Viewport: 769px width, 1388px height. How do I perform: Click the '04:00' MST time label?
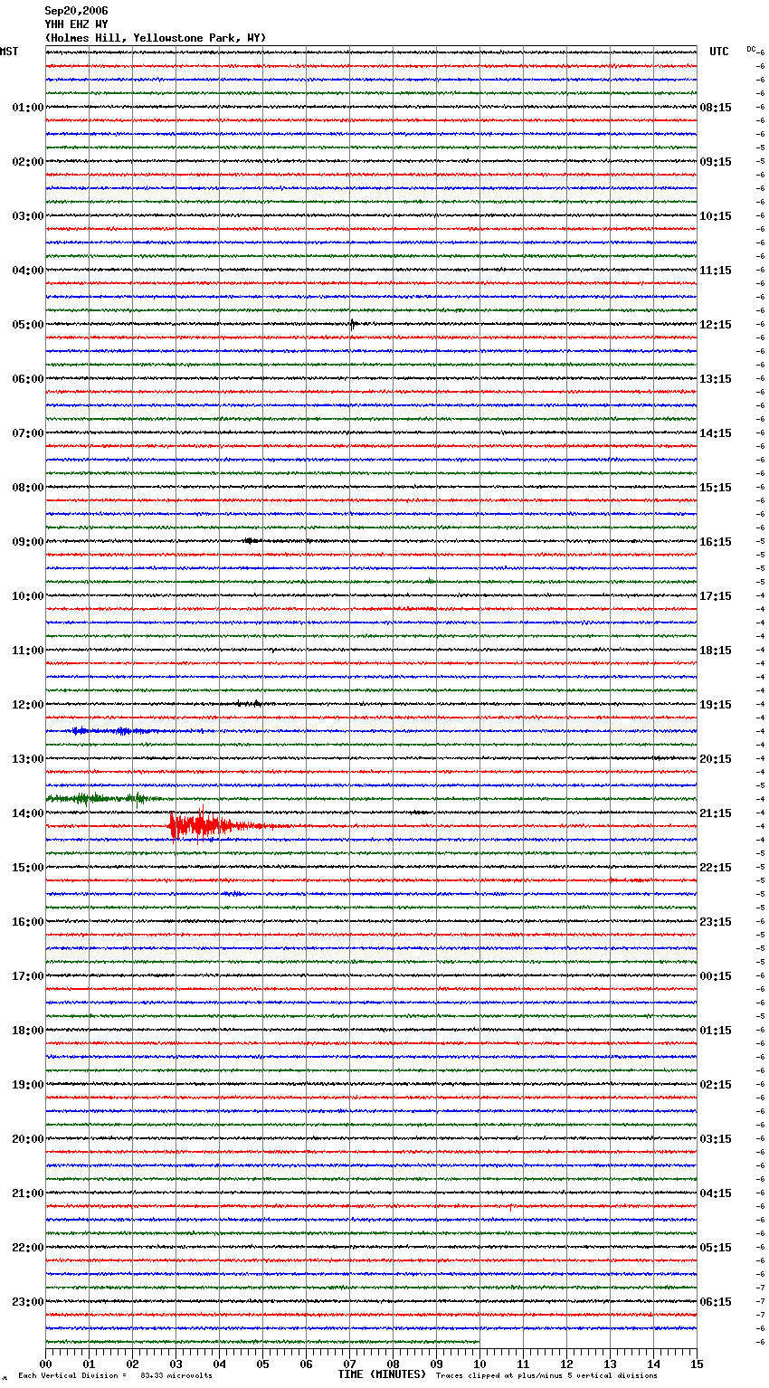[x=28, y=271]
